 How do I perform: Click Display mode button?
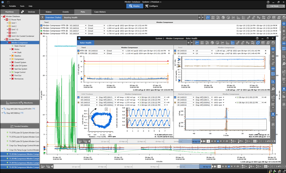[x=134, y=6]
